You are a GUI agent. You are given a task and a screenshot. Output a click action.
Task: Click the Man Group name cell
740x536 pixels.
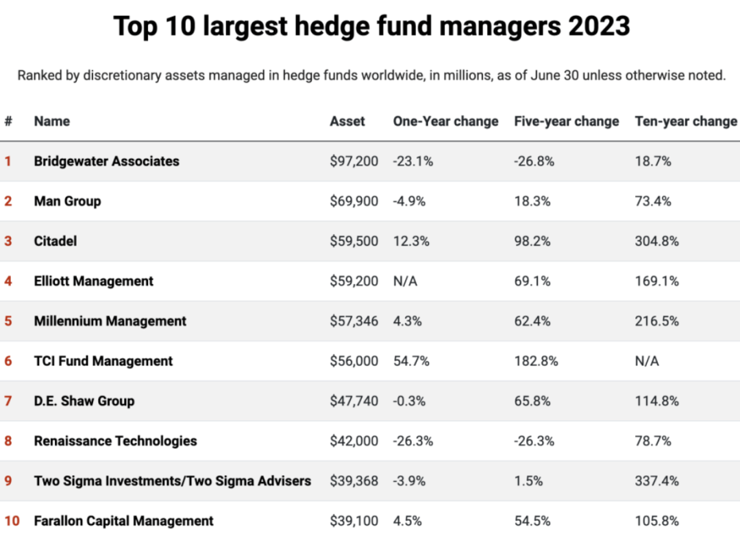coord(67,201)
